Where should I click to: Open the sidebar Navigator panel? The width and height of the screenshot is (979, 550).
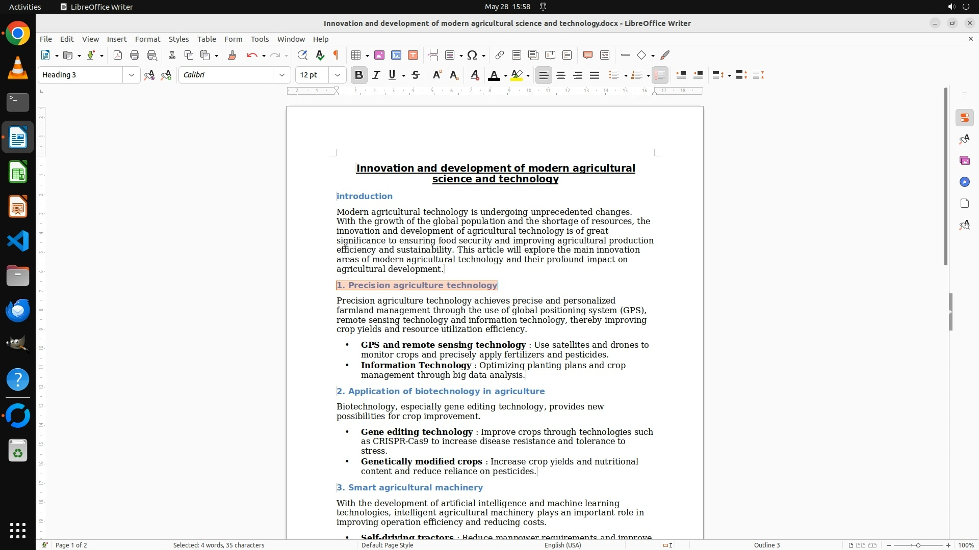point(964,182)
